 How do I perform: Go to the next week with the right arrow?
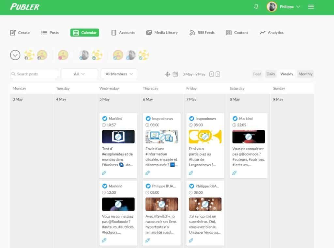217,74
